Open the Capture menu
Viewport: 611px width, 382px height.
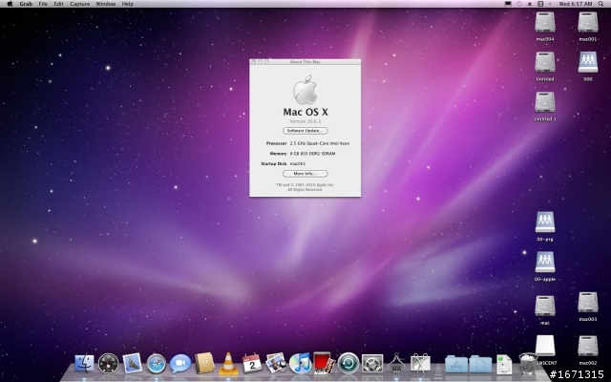click(80, 4)
